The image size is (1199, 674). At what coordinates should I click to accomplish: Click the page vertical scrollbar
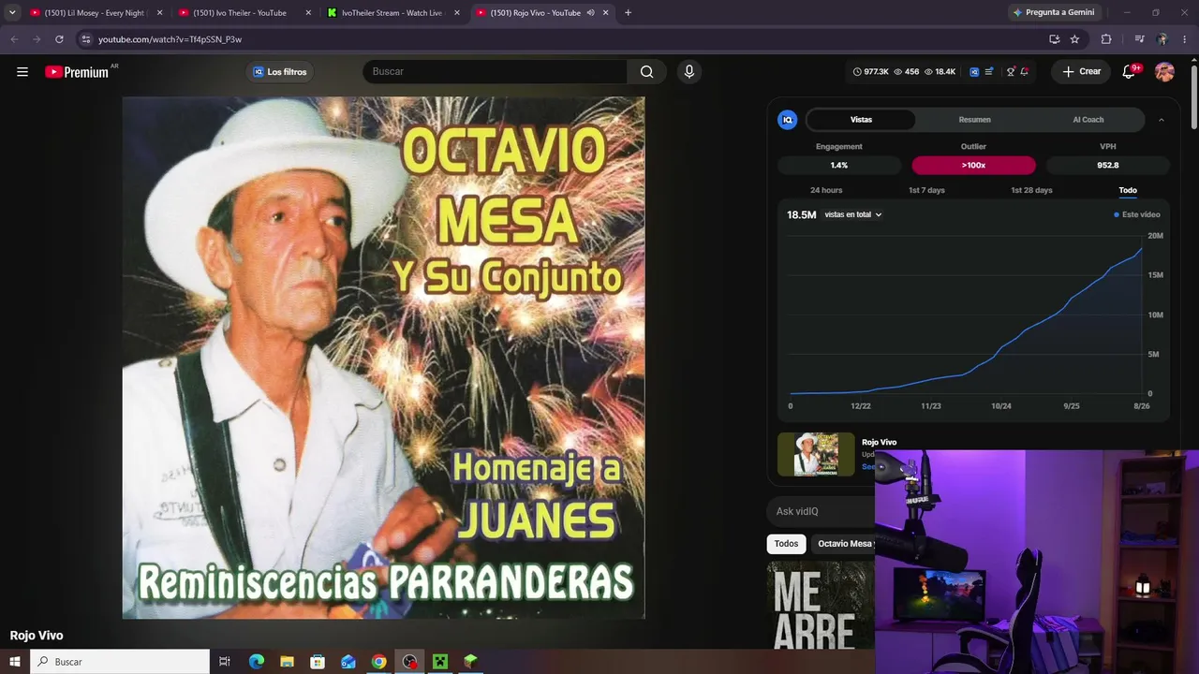(x=1193, y=96)
